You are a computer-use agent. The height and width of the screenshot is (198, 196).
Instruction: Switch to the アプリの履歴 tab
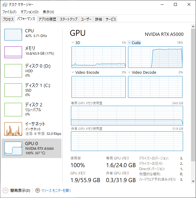point(47,19)
